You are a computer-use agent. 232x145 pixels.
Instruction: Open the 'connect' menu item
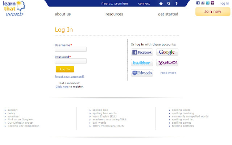(x=144, y=4)
